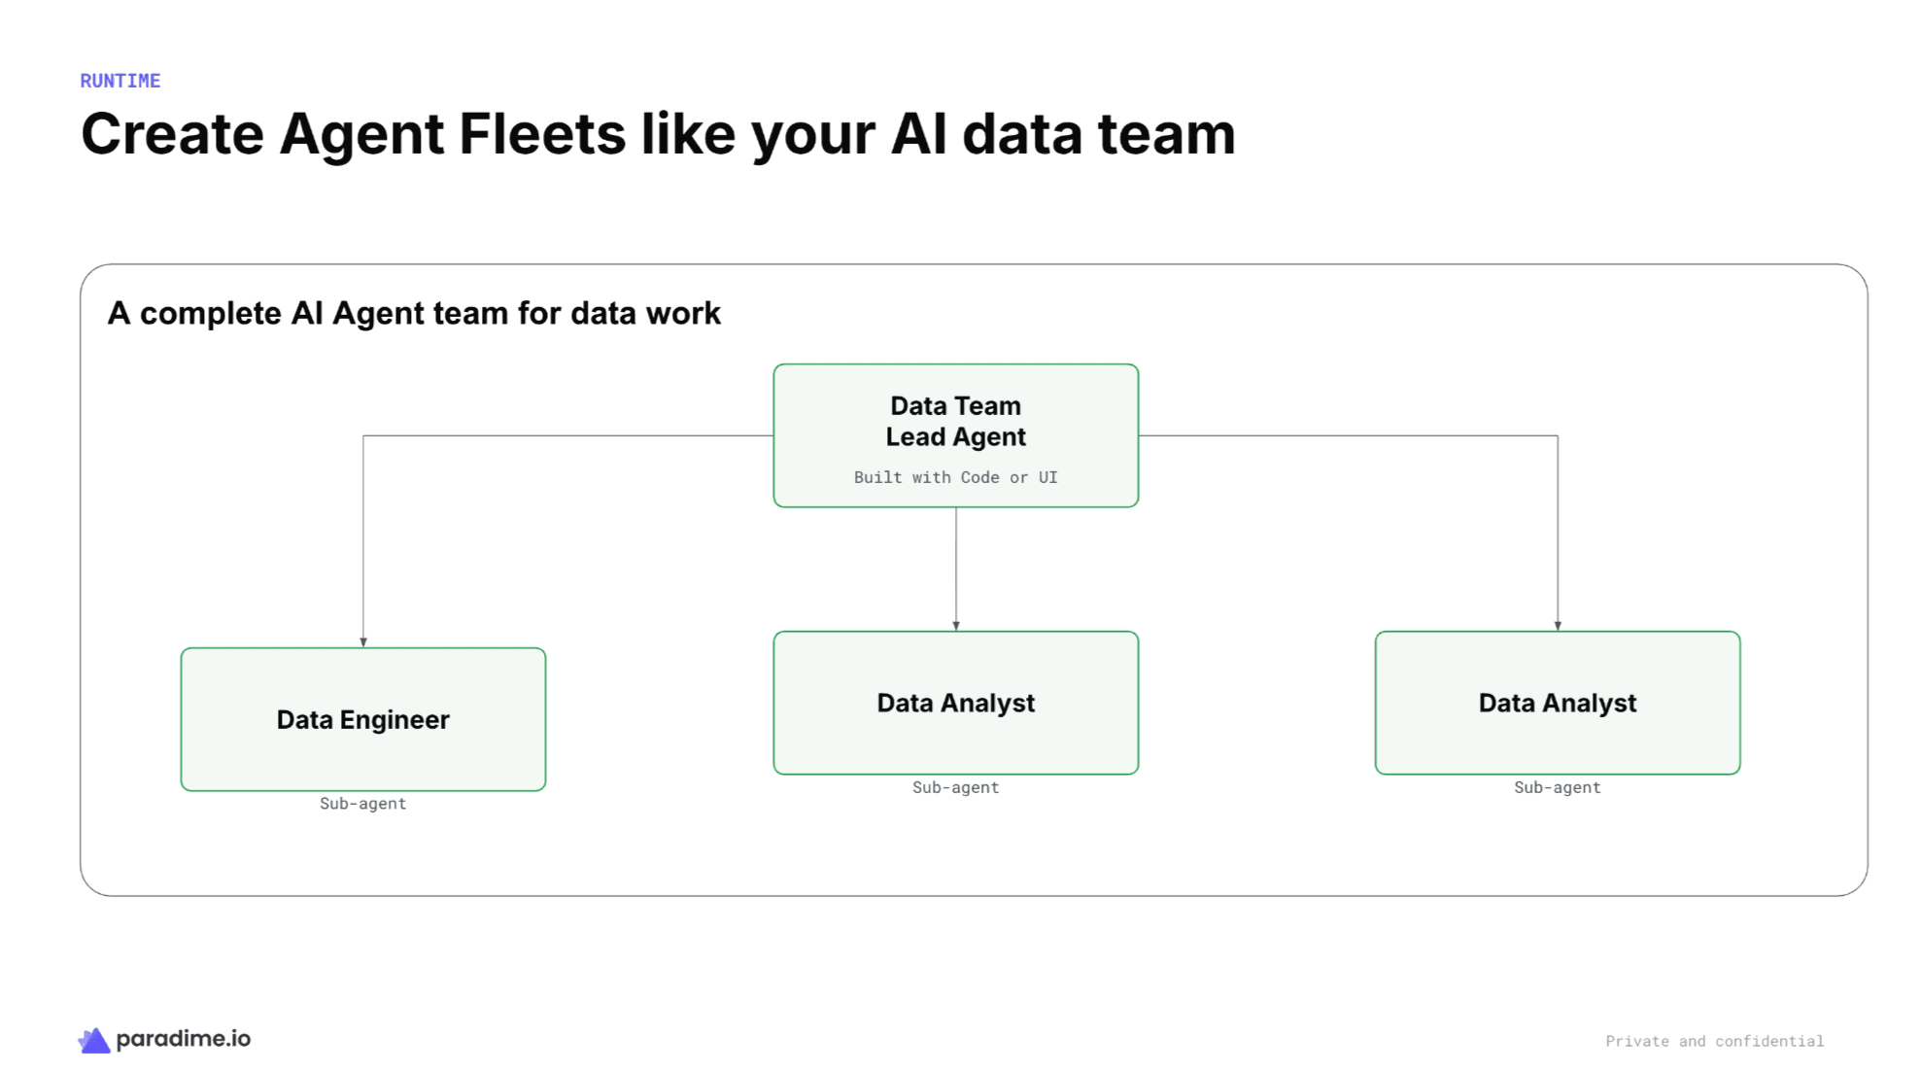Select the Data Team Lead Agent box
Viewport: 1920px width, 1071px height.
[955, 435]
